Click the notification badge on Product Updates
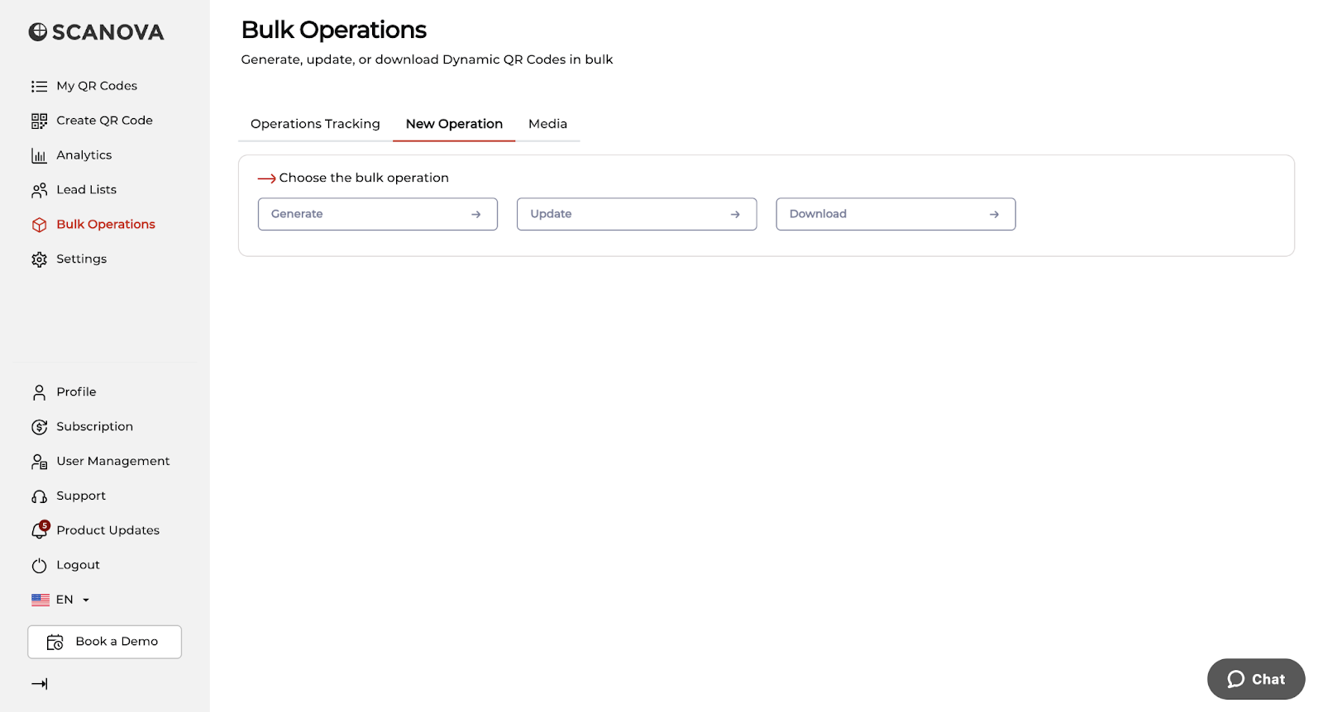Image resolution: width=1323 pixels, height=712 pixels. (45, 525)
